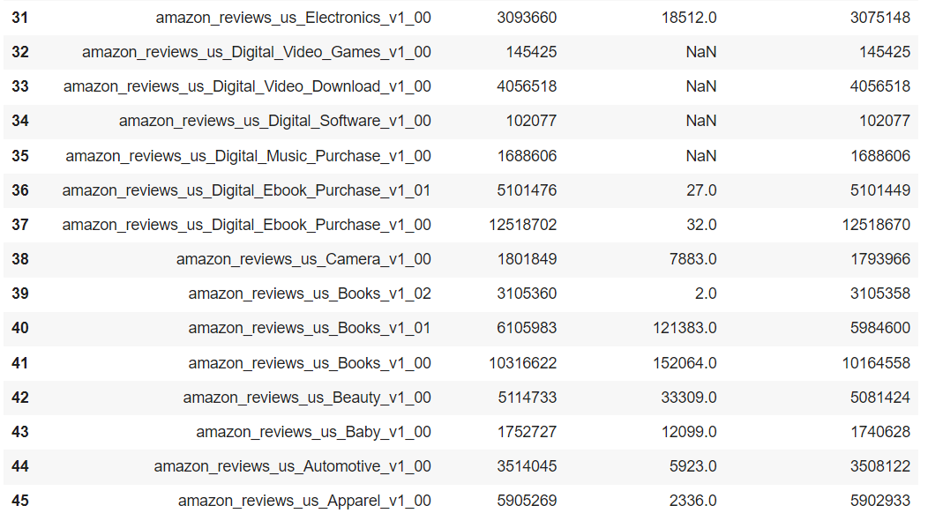The image size is (928, 513).
Task: Click amazon_reviews_us_Digital_Software_v1_00
Action: pyautogui.click(x=274, y=121)
